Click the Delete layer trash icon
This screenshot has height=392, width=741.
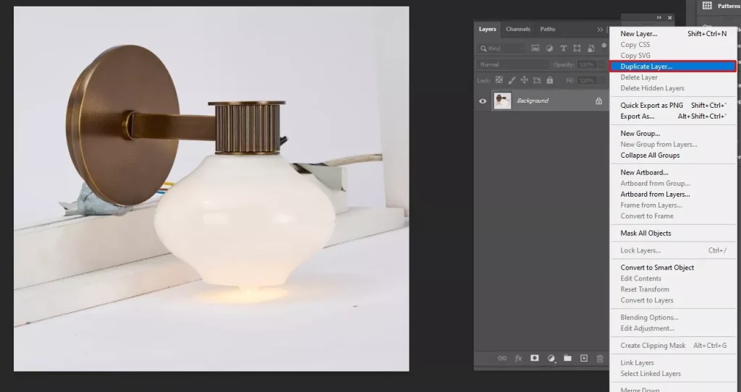click(x=600, y=359)
